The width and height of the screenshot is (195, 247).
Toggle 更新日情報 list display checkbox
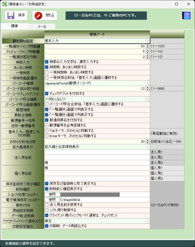click(47, 115)
